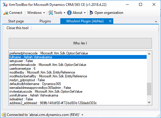The height and width of the screenshot is (118, 161).
Task: Expand the Tools dropdown arrow
Action: tap(64, 13)
